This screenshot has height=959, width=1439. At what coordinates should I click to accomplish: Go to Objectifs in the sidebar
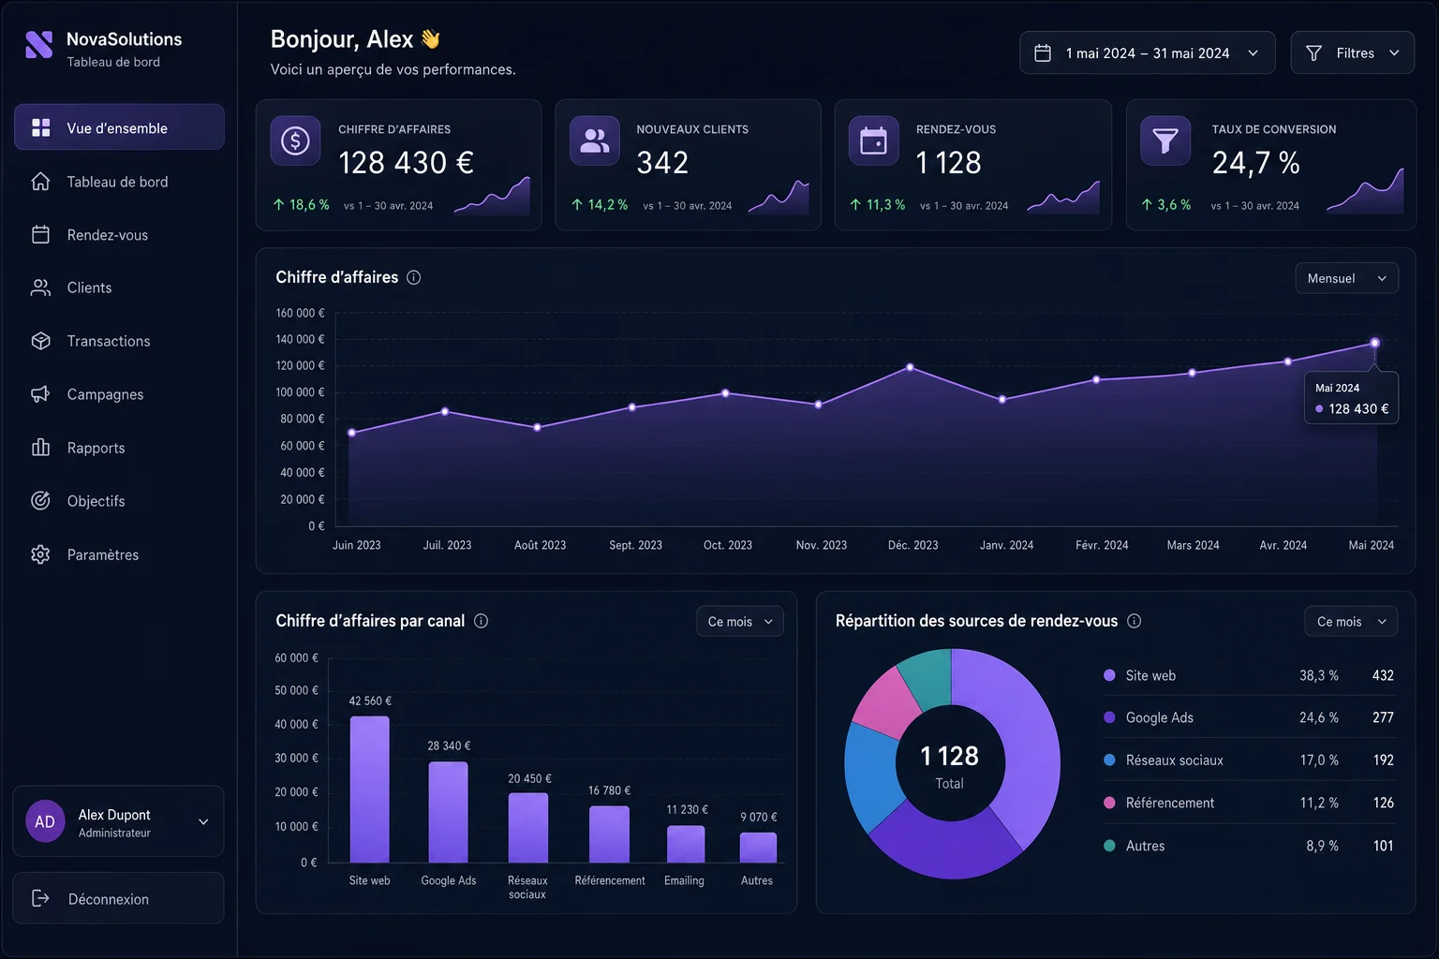click(x=119, y=501)
